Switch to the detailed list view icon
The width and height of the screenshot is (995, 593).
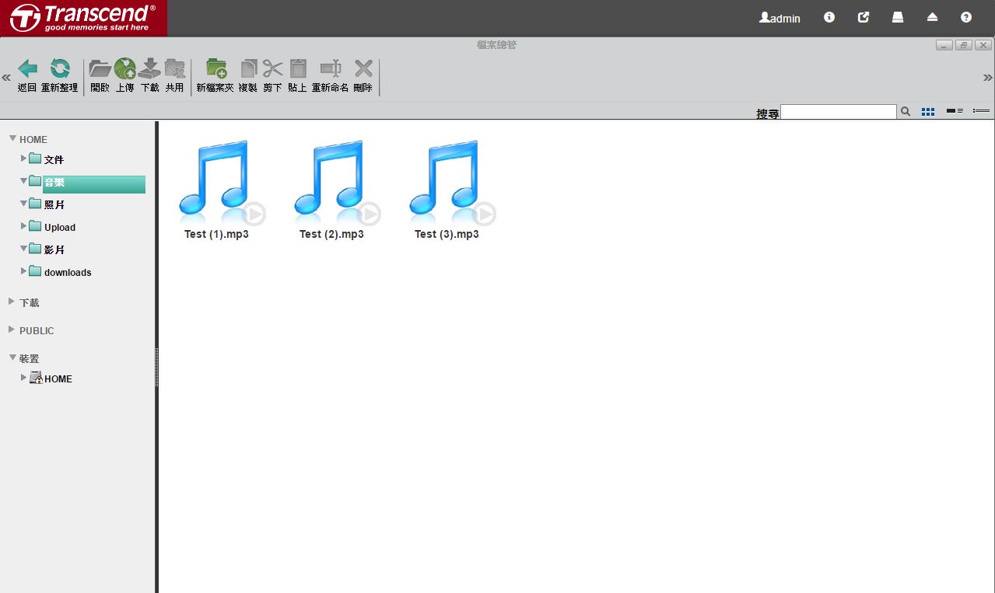tap(981, 111)
